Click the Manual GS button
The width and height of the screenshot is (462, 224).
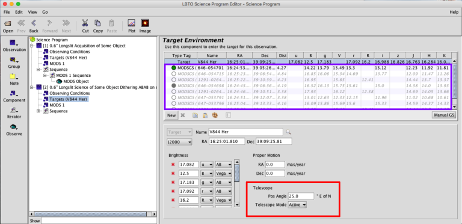pos(444,115)
